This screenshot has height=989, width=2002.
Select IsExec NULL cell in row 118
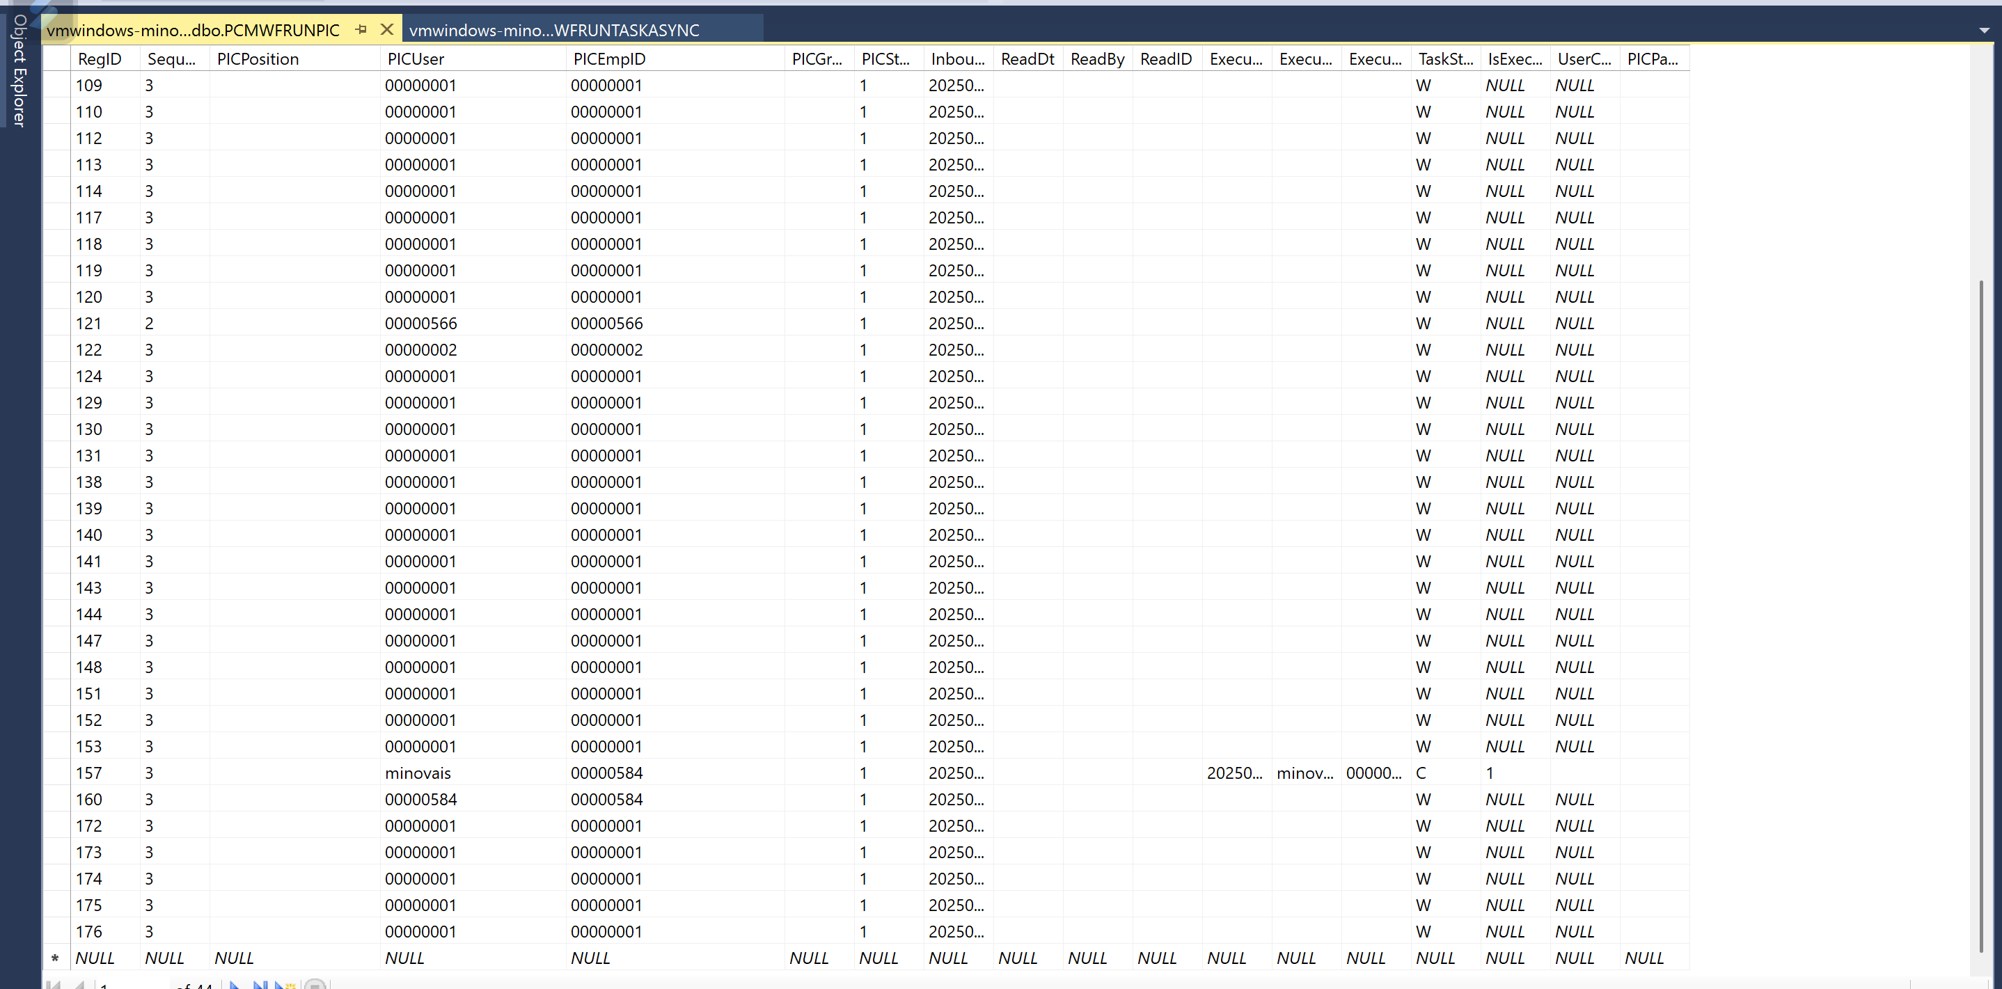tap(1515, 244)
